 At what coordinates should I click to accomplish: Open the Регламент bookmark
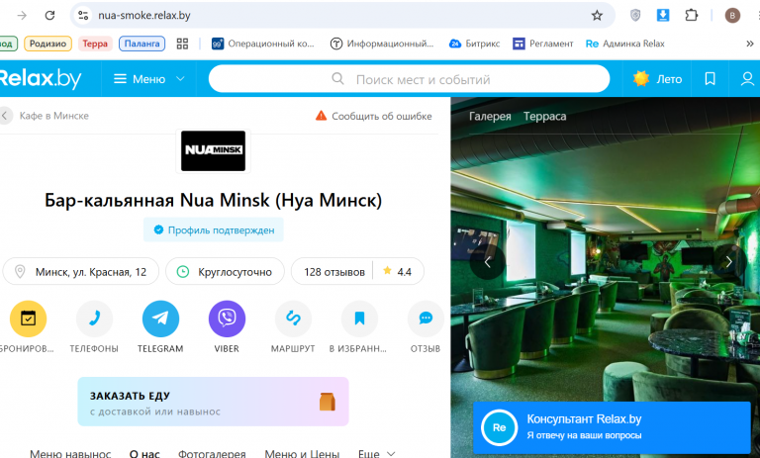543,44
